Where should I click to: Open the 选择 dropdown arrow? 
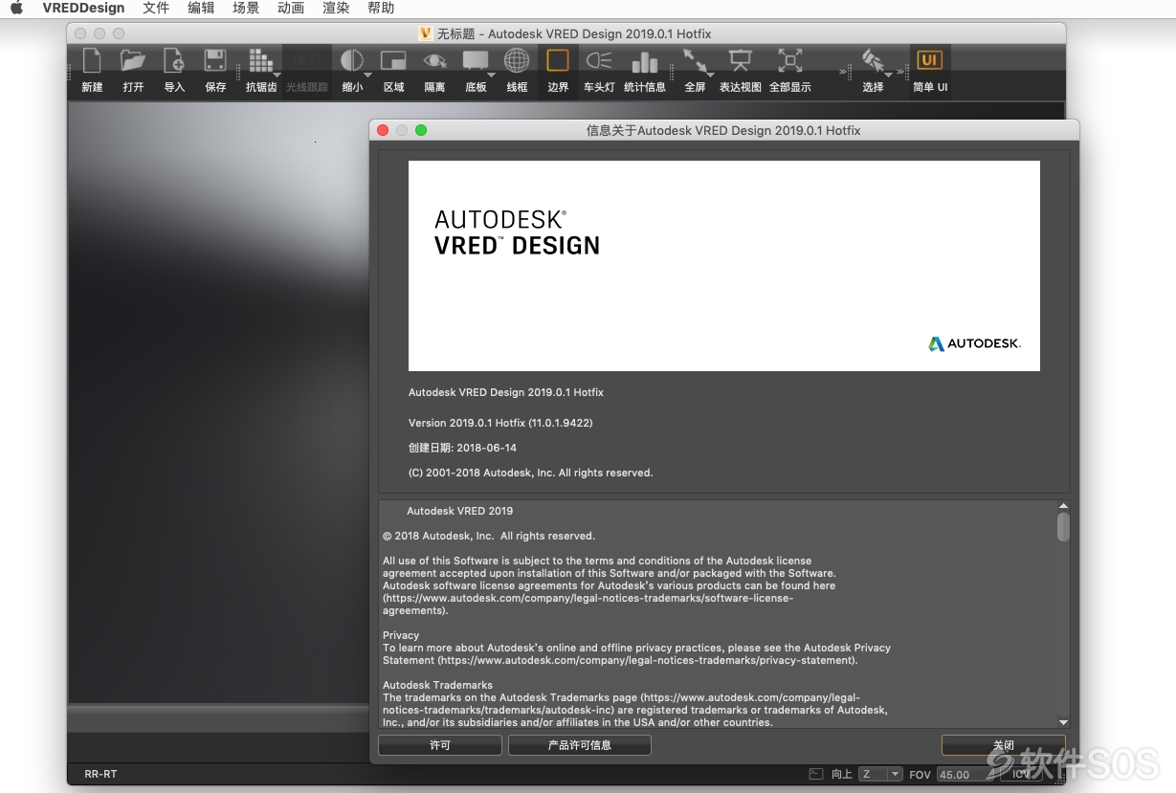tap(889, 74)
